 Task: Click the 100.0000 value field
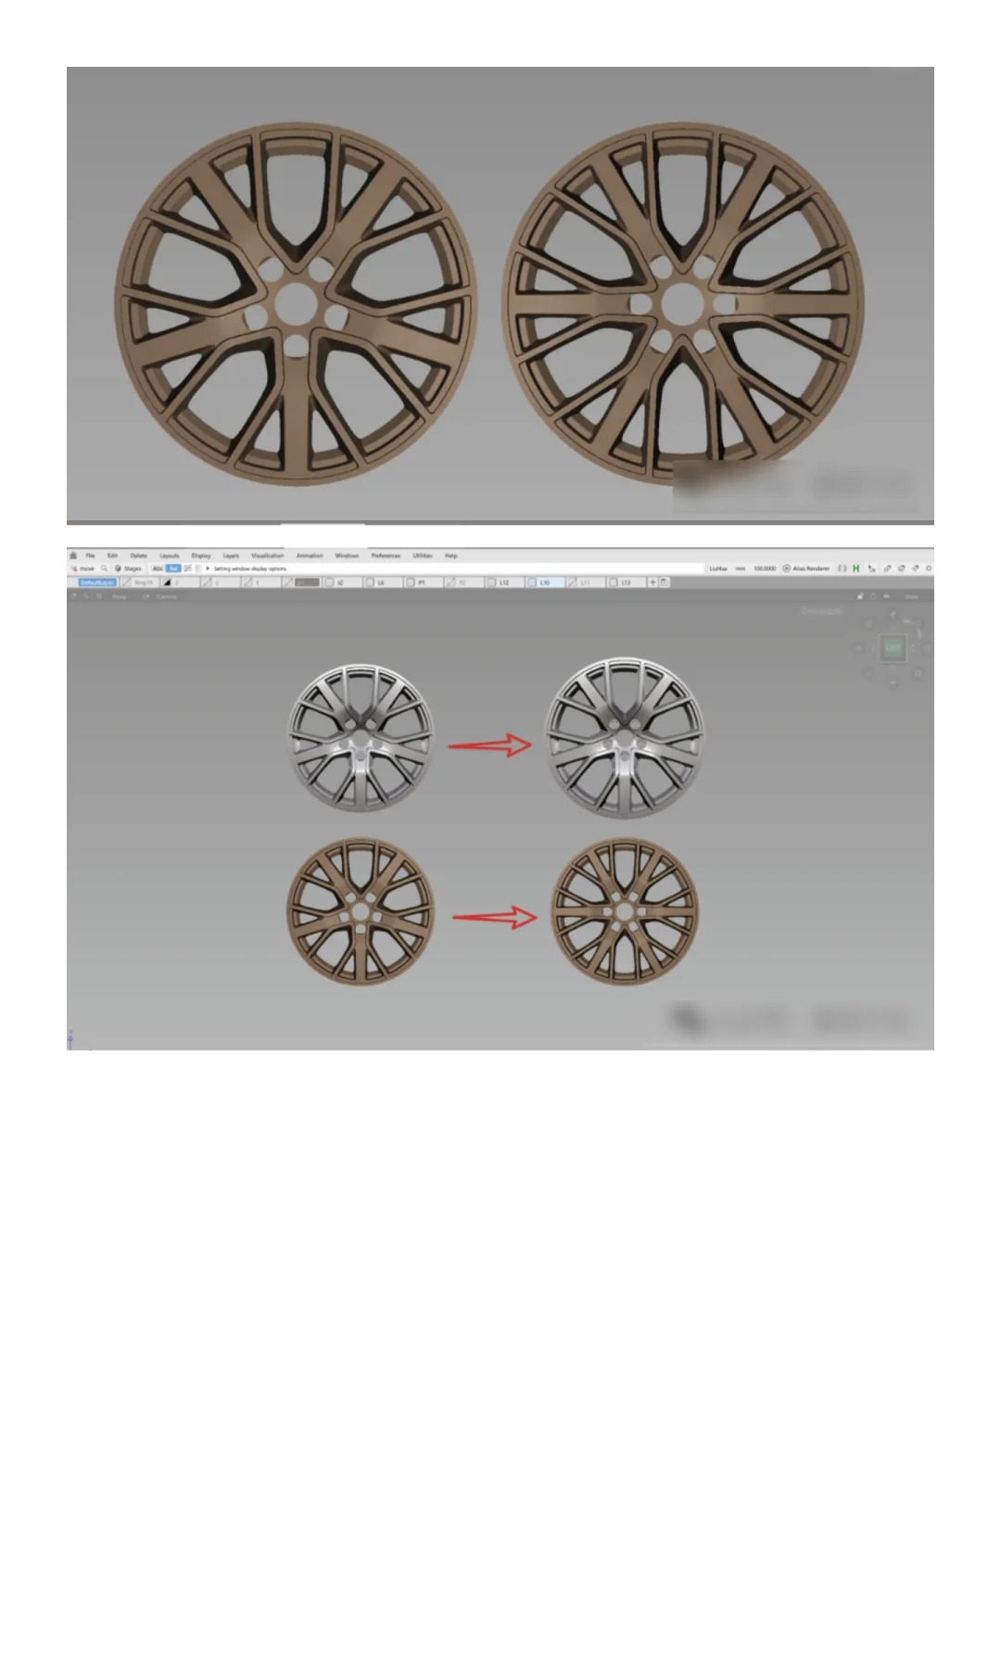[x=765, y=568]
